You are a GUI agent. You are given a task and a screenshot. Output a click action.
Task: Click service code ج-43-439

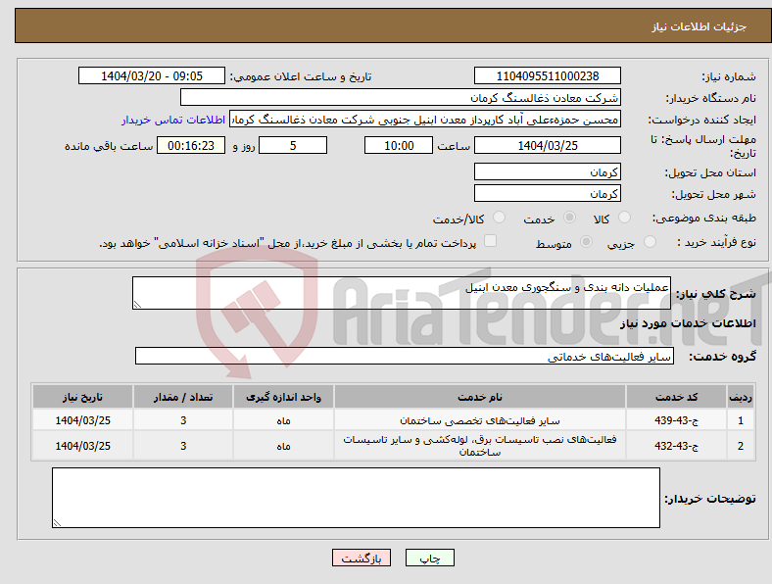[x=677, y=420]
